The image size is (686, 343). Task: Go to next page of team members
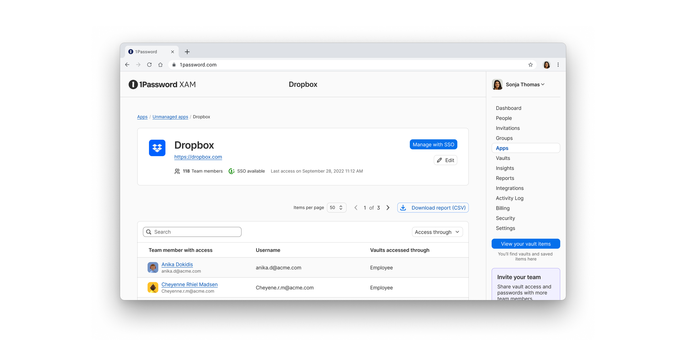(x=388, y=207)
